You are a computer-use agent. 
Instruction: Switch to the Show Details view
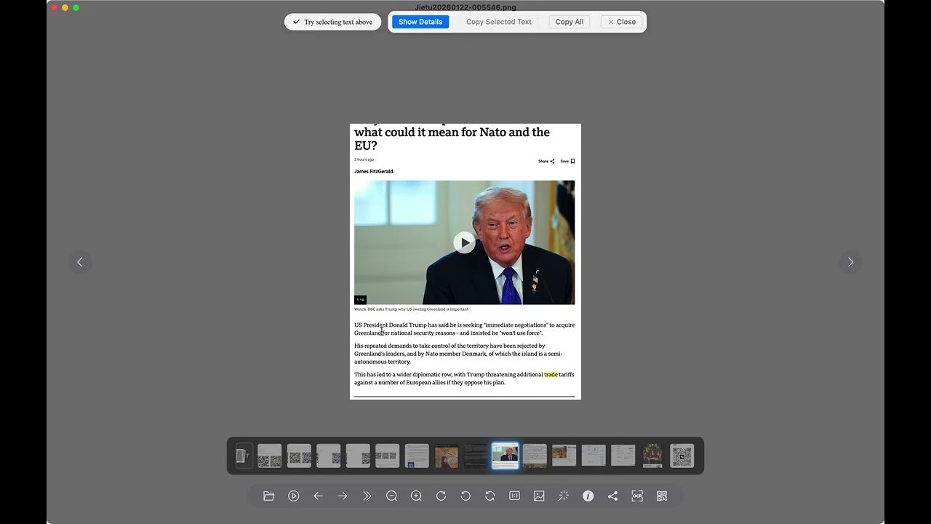[420, 22]
